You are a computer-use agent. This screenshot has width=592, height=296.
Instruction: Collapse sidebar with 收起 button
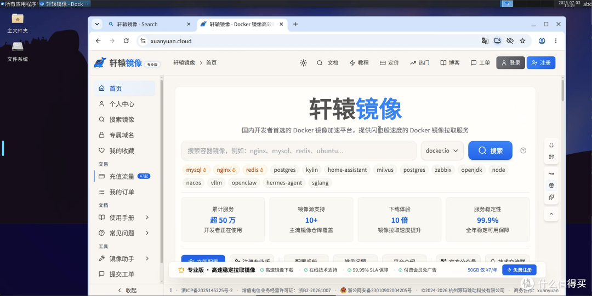click(127, 291)
